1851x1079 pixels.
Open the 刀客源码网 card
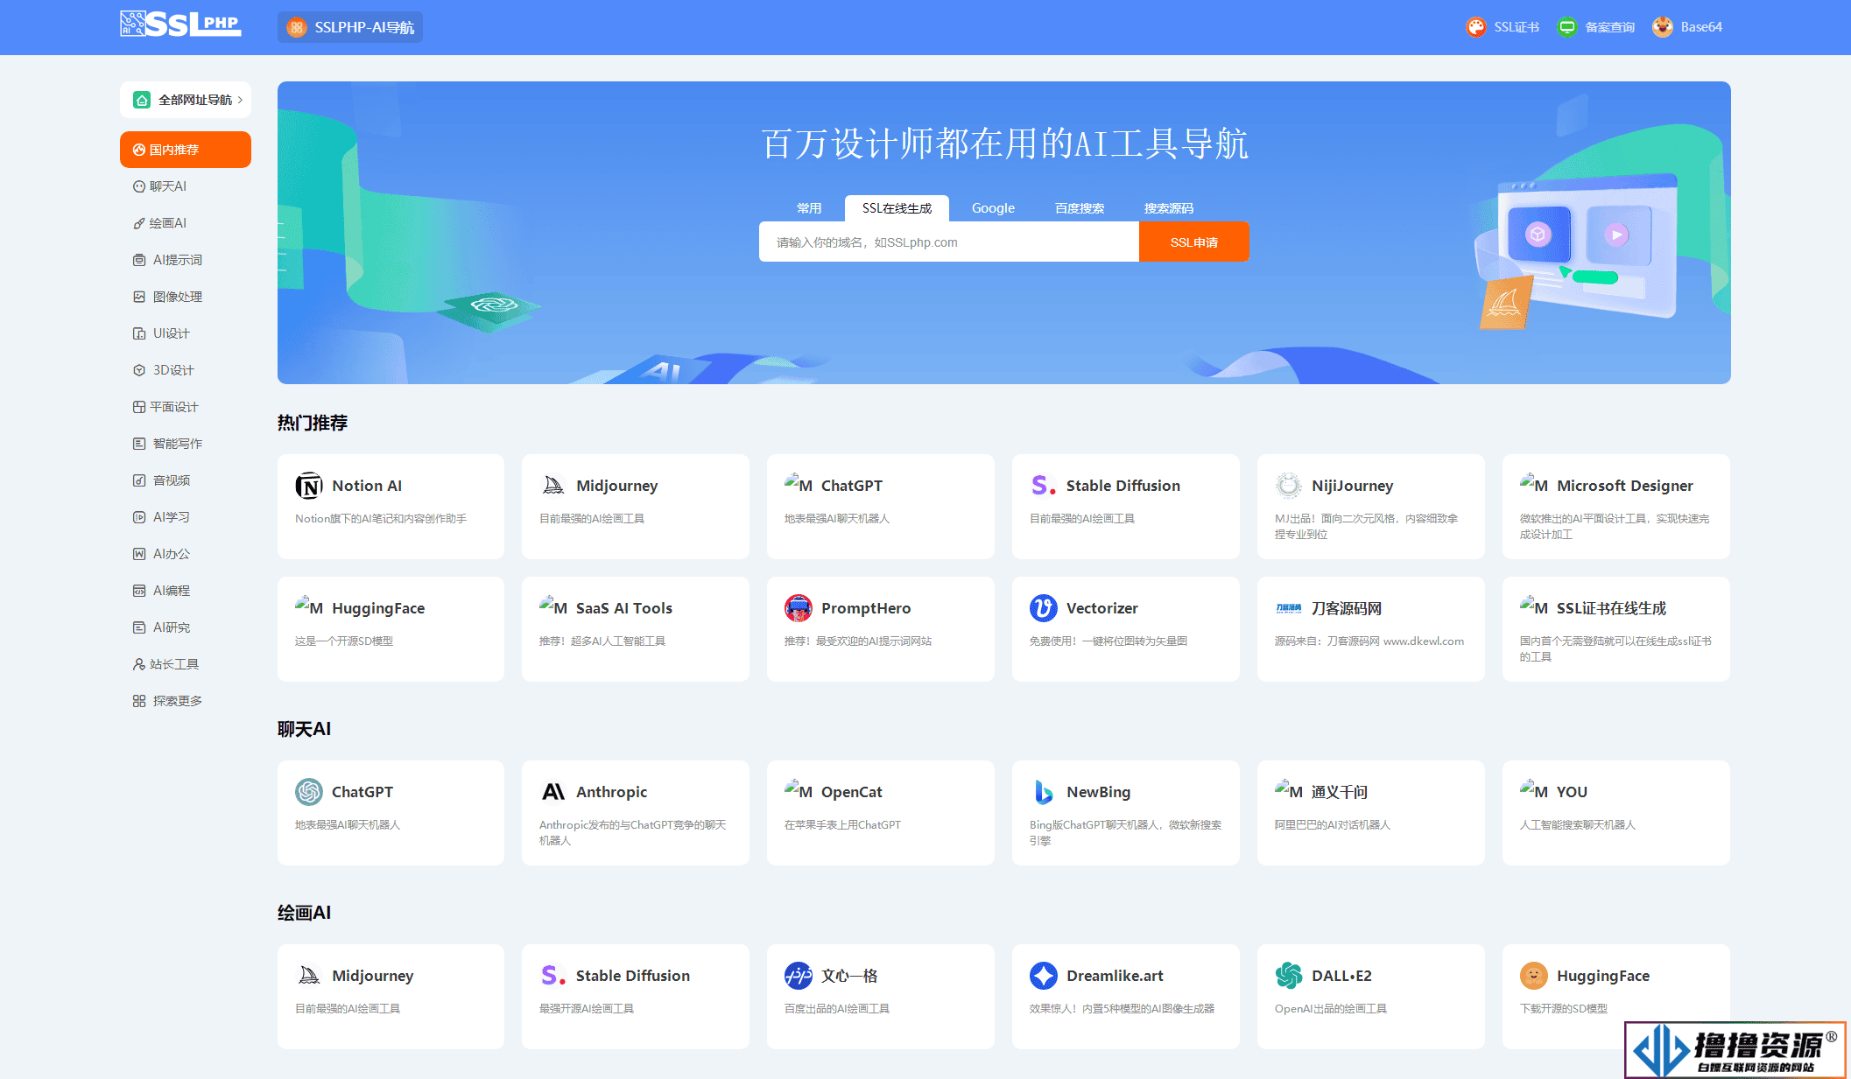tap(1371, 629)
